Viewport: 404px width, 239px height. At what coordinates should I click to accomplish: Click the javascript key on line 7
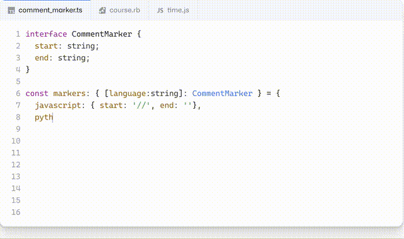coord(58,106)
